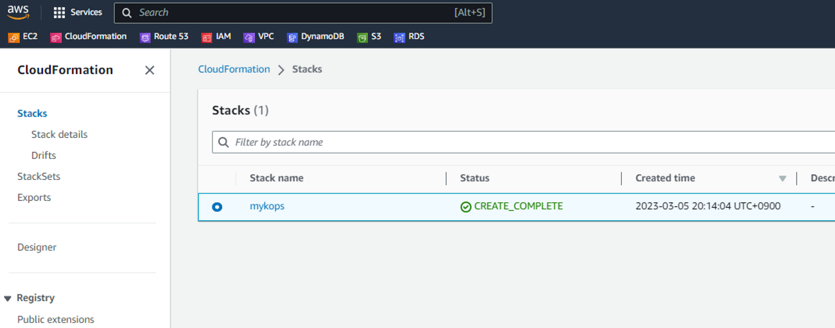The image size is (835, 328).
Task: Click the EC2 favorites bar label
Action: [x=30, y=36]
